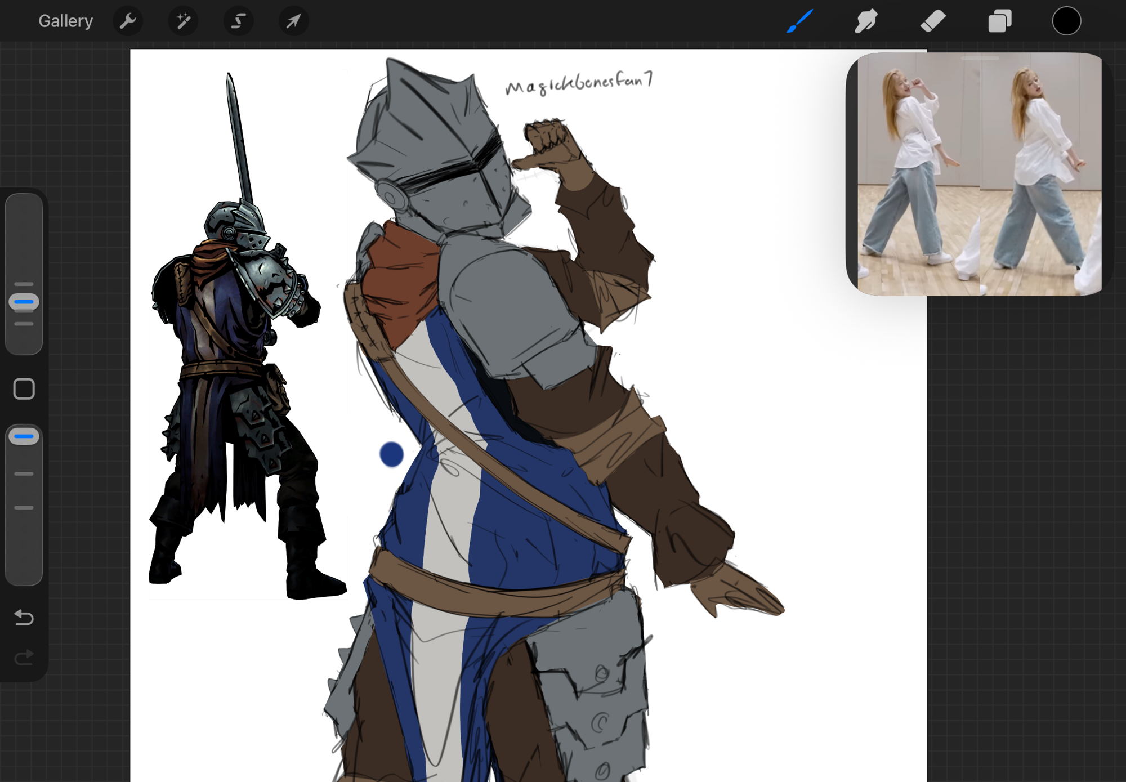1126x782 pixels.
Task: Select the Eraser tool
Action: click(933, 21)
